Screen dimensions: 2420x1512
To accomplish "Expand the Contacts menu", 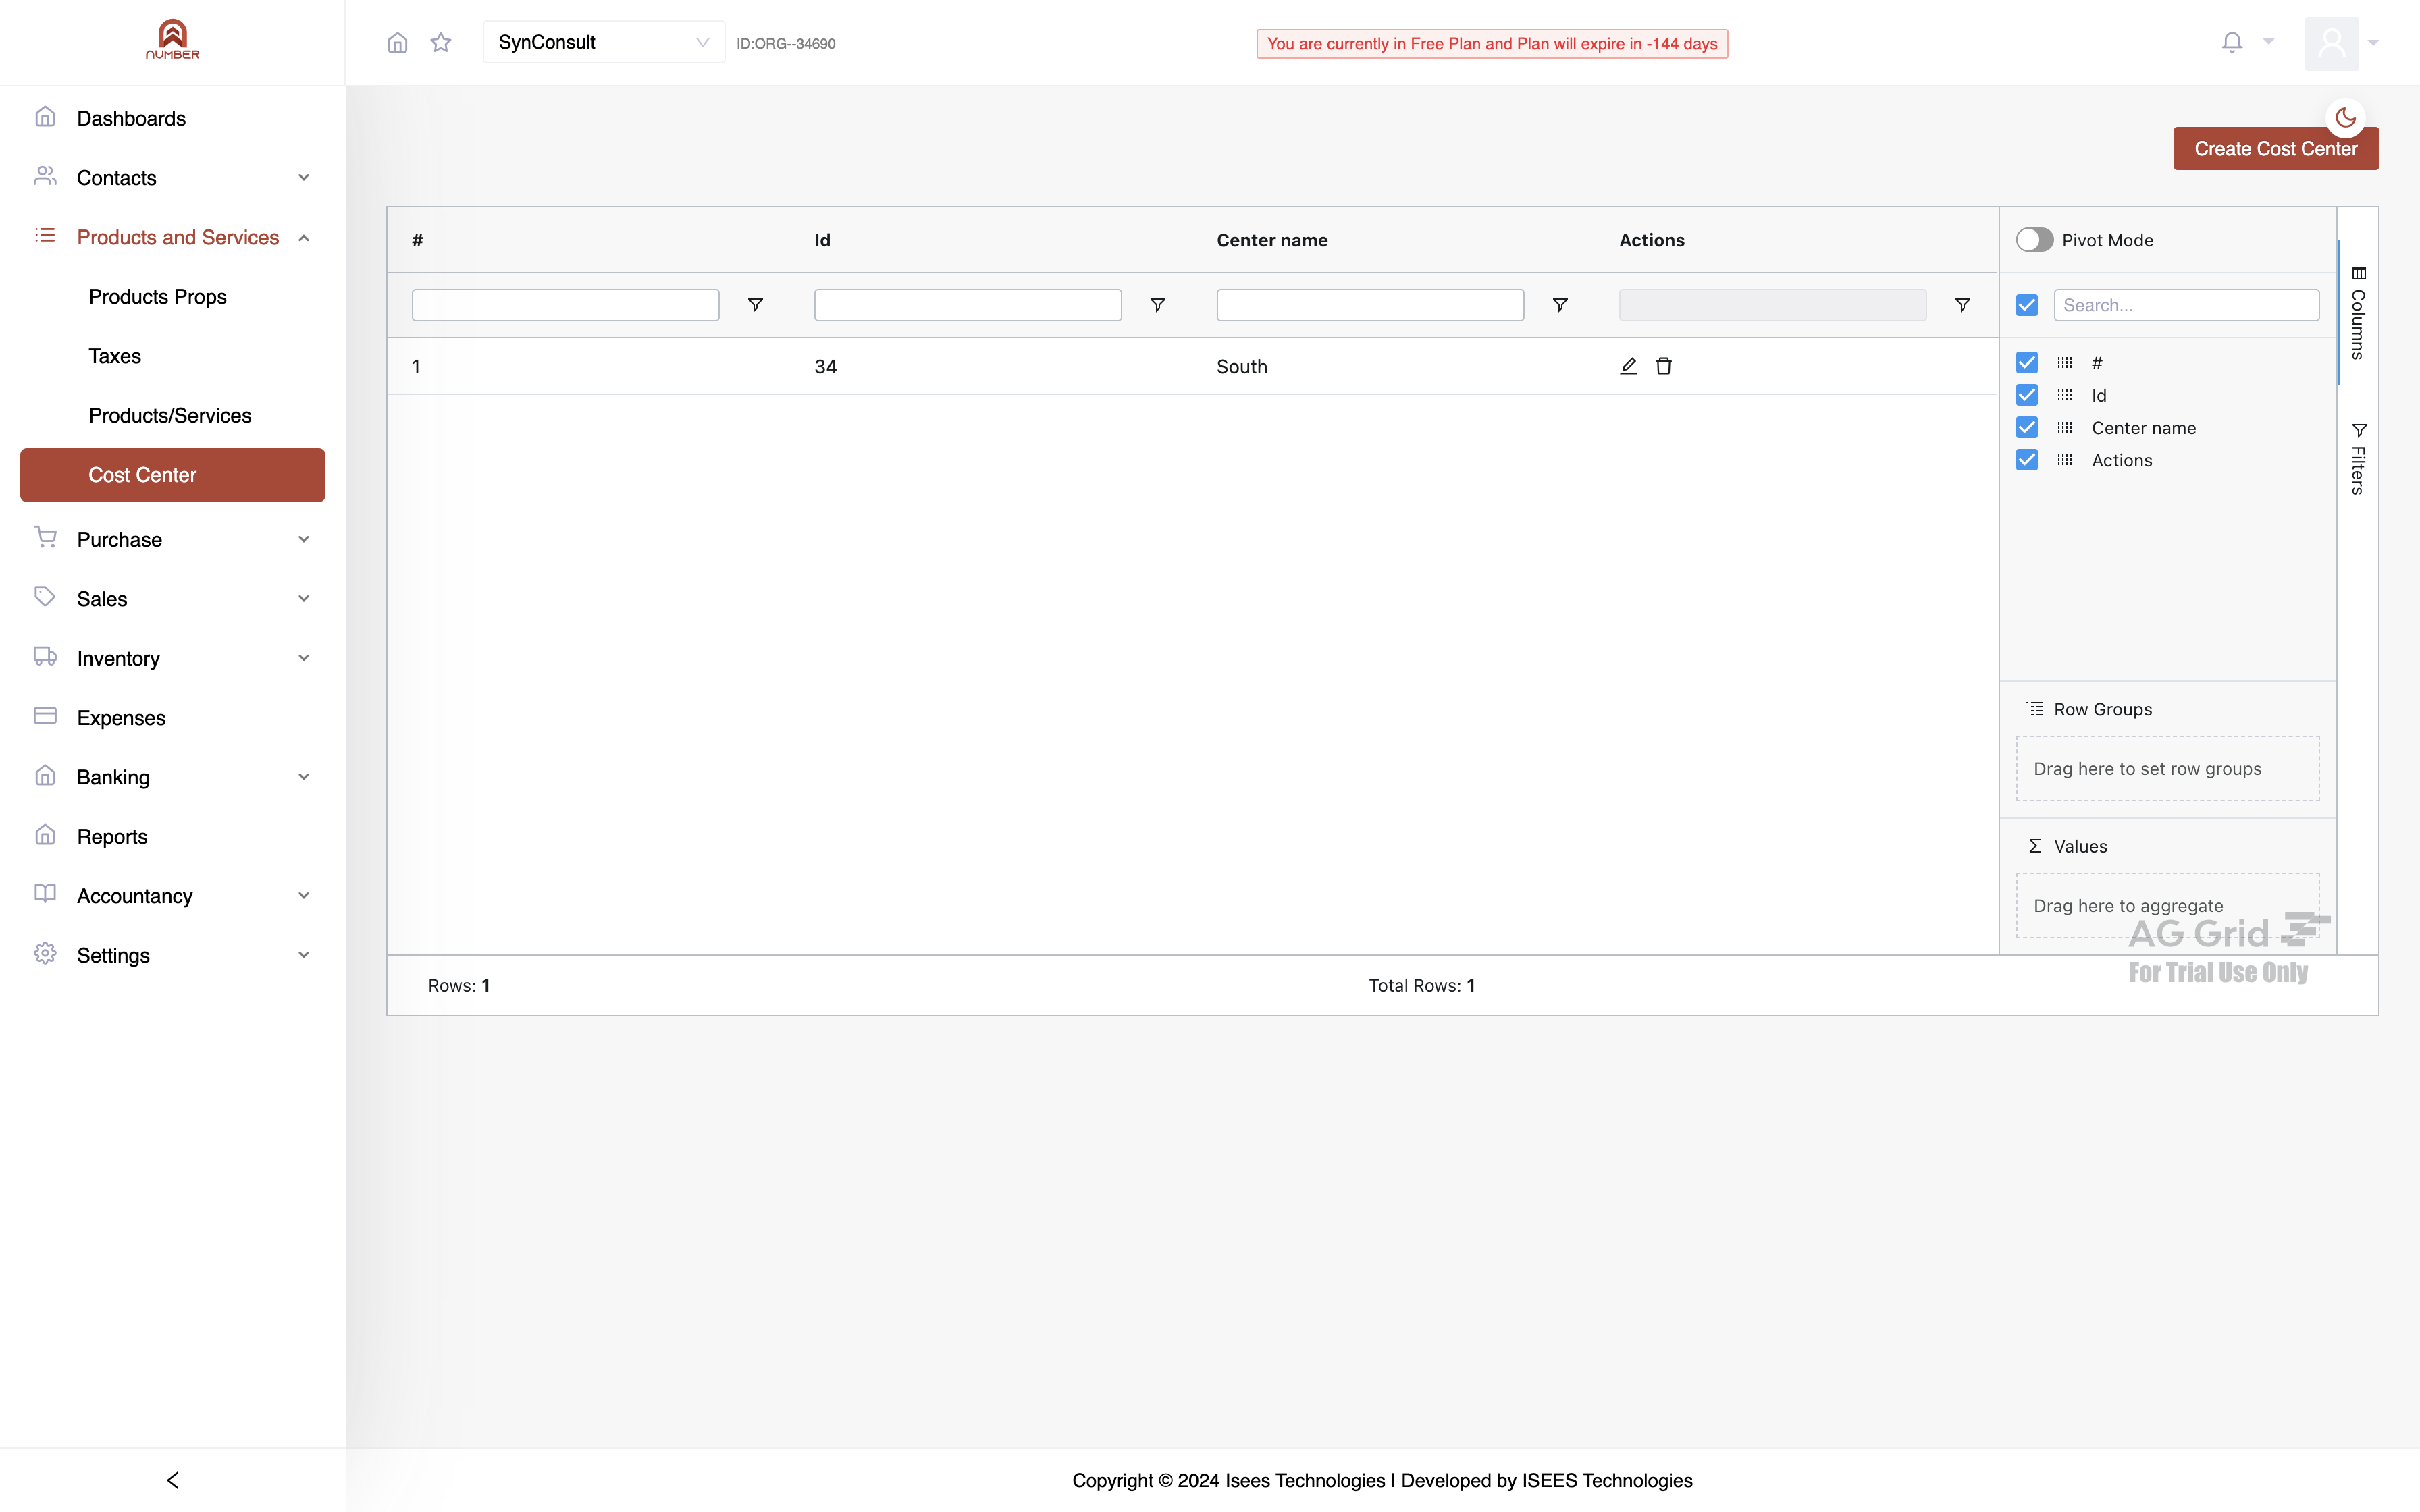I will click(172, 178).
